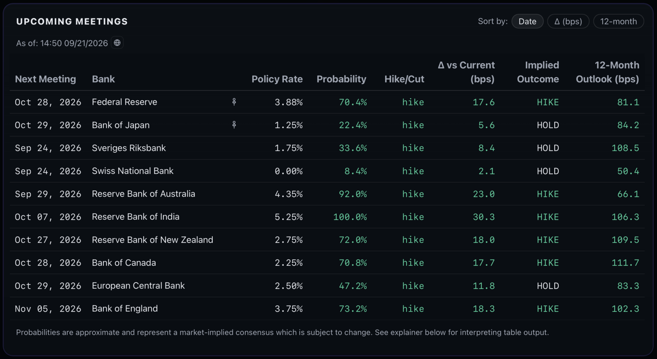
Task: Click the Bank column header
Action: point(103,79)
